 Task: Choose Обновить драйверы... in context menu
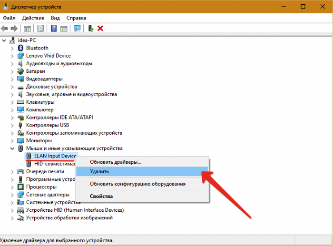tap(142, 162)
